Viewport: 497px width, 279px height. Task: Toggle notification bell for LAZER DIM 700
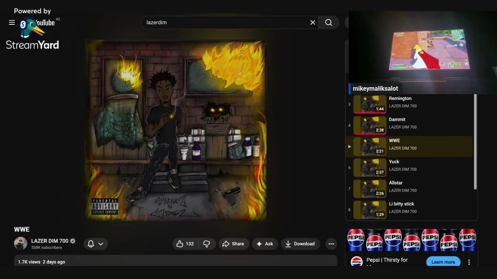(91, 244)
